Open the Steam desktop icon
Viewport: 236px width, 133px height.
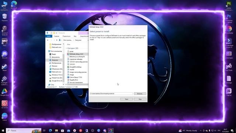click(x=4, y=67)
